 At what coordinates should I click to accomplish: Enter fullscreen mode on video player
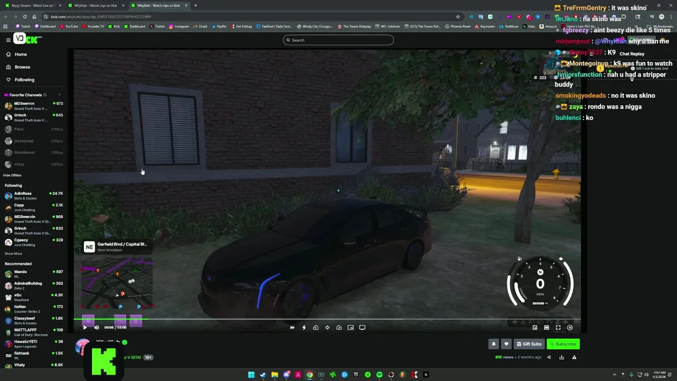pyautogui.click(x=558, y=328)
